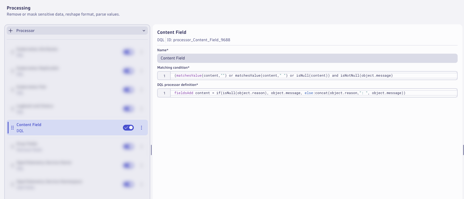Image resolution: width=464 pixels, height=199 pixels.
Task: Edit the Name input showing Content Field
Action: click(x=307, y=58)
